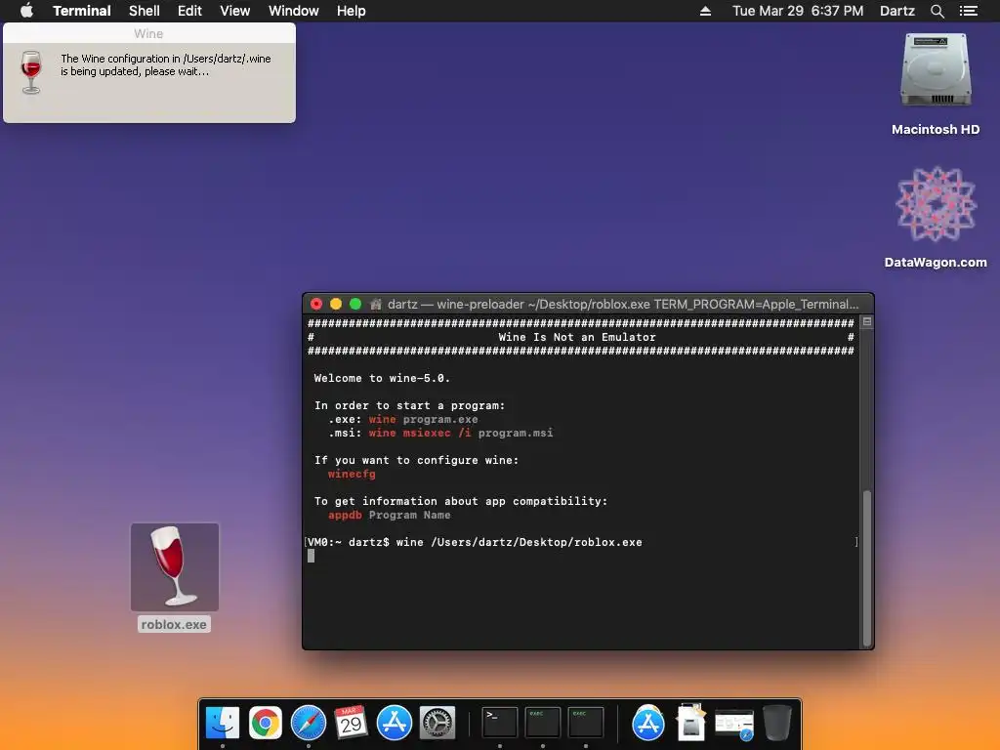This screenshot has height=750, width=1000.
Task: Click the Terminal vertical scrollbar thumb
Action: pos(867,567)
